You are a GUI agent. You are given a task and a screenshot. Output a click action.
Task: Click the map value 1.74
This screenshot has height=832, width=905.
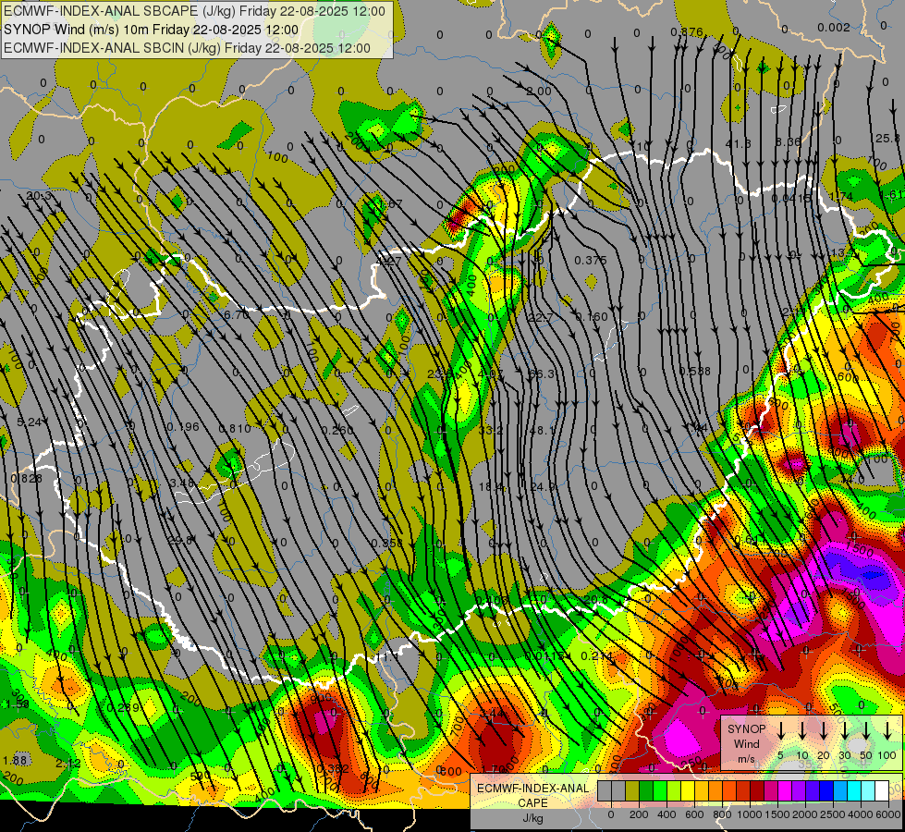(x=841, y=196)
